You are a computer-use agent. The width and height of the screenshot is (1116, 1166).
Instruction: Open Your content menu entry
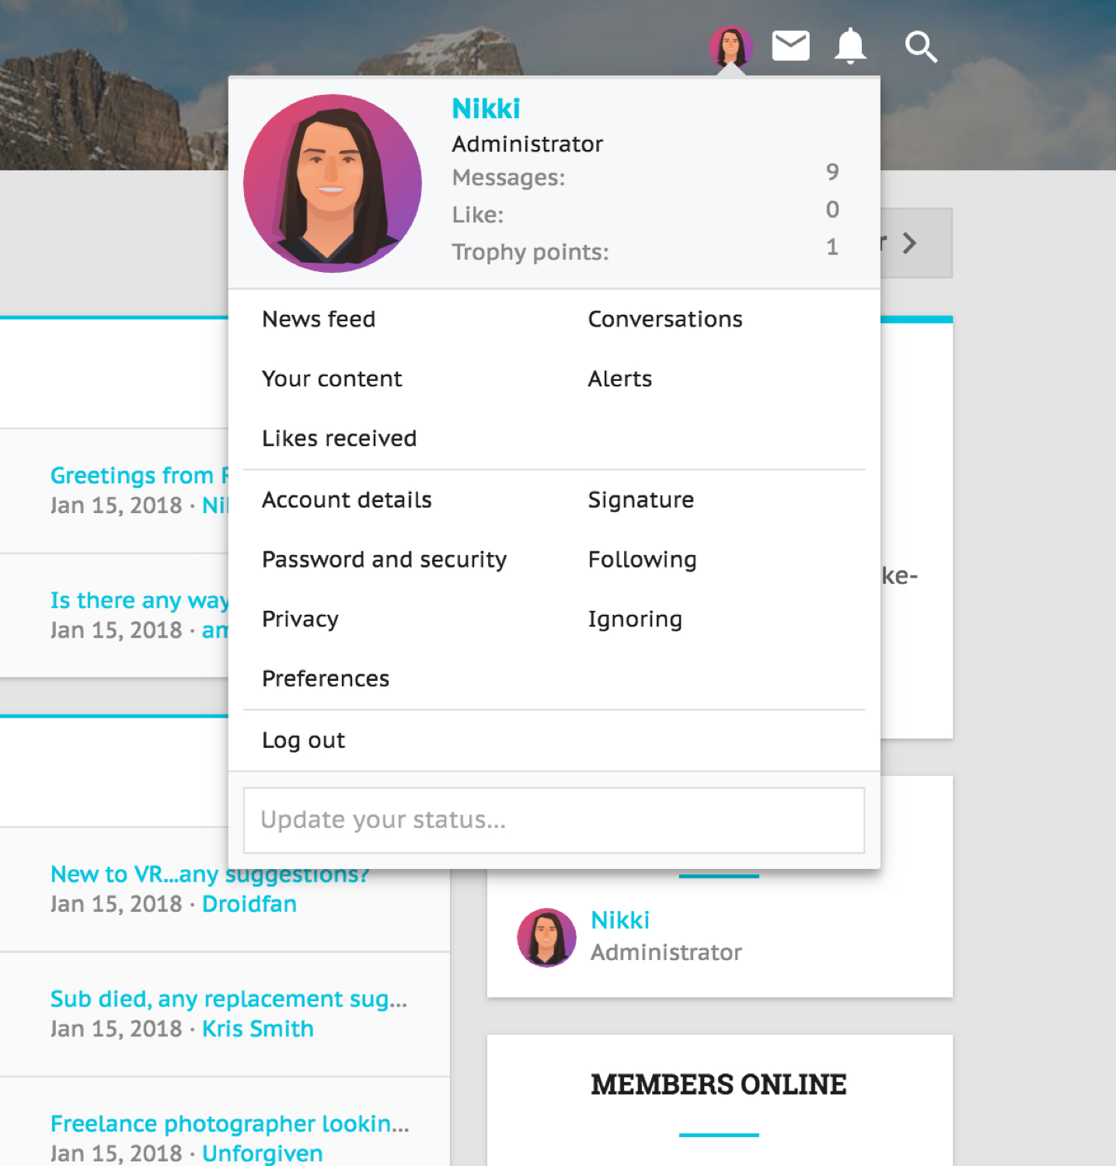(332, 379)
